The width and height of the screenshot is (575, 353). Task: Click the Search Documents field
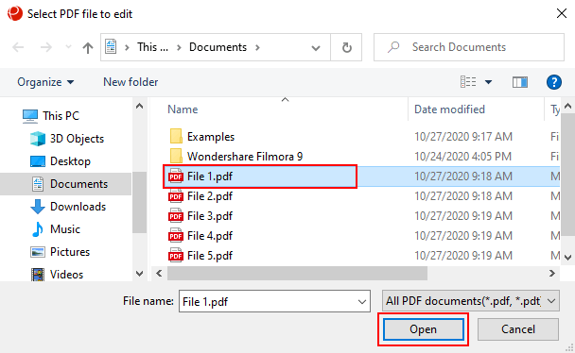coord(469,47)
